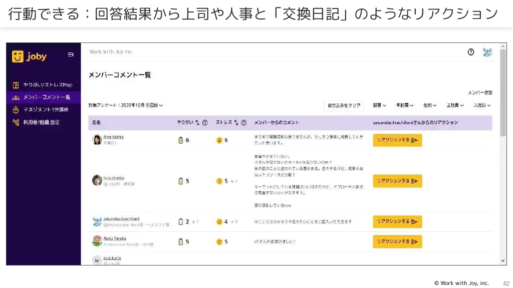Click the メンバー追加 link

point(480,92)
